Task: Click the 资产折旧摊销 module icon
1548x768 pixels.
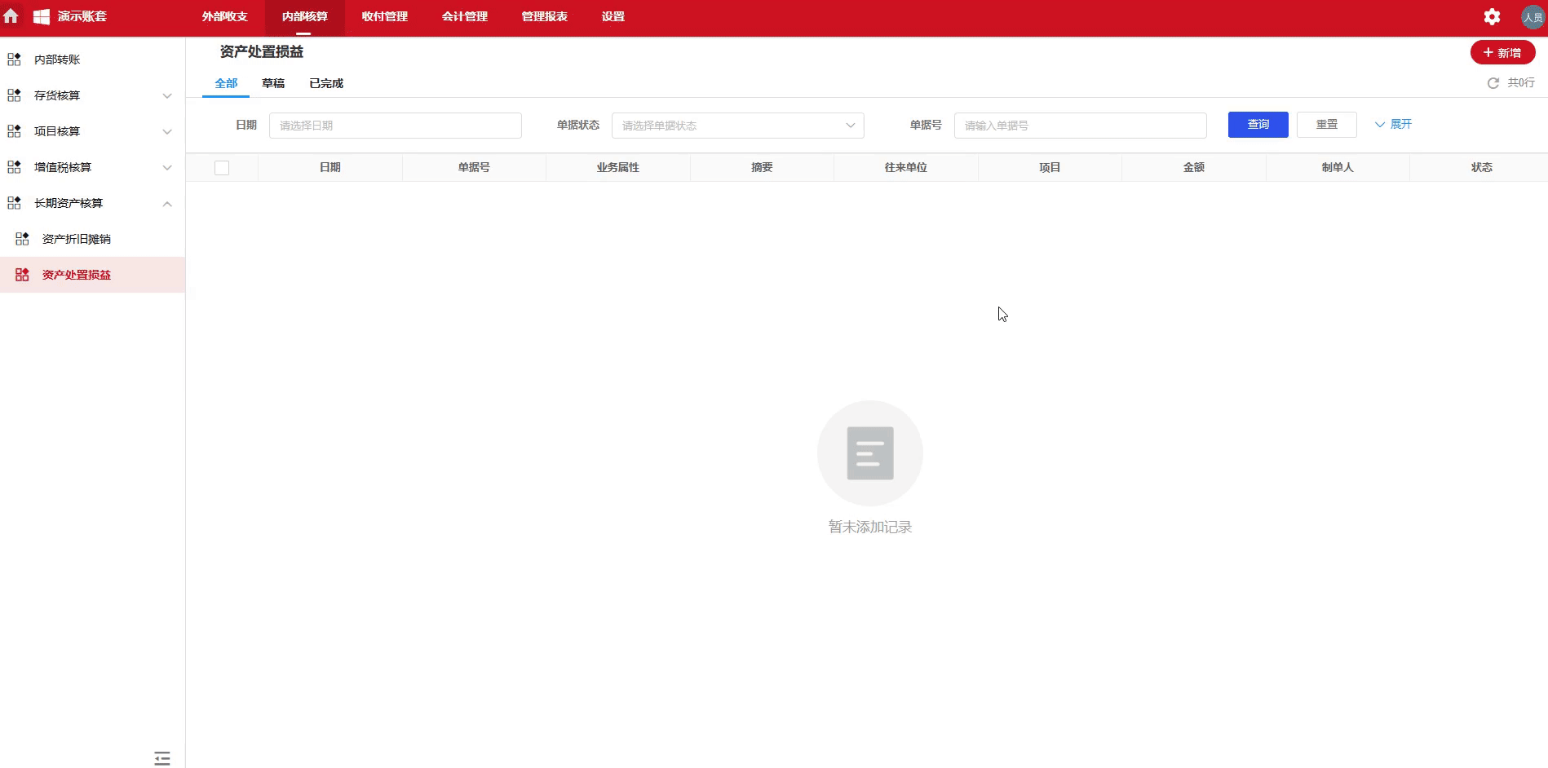Action: (21, 238)
